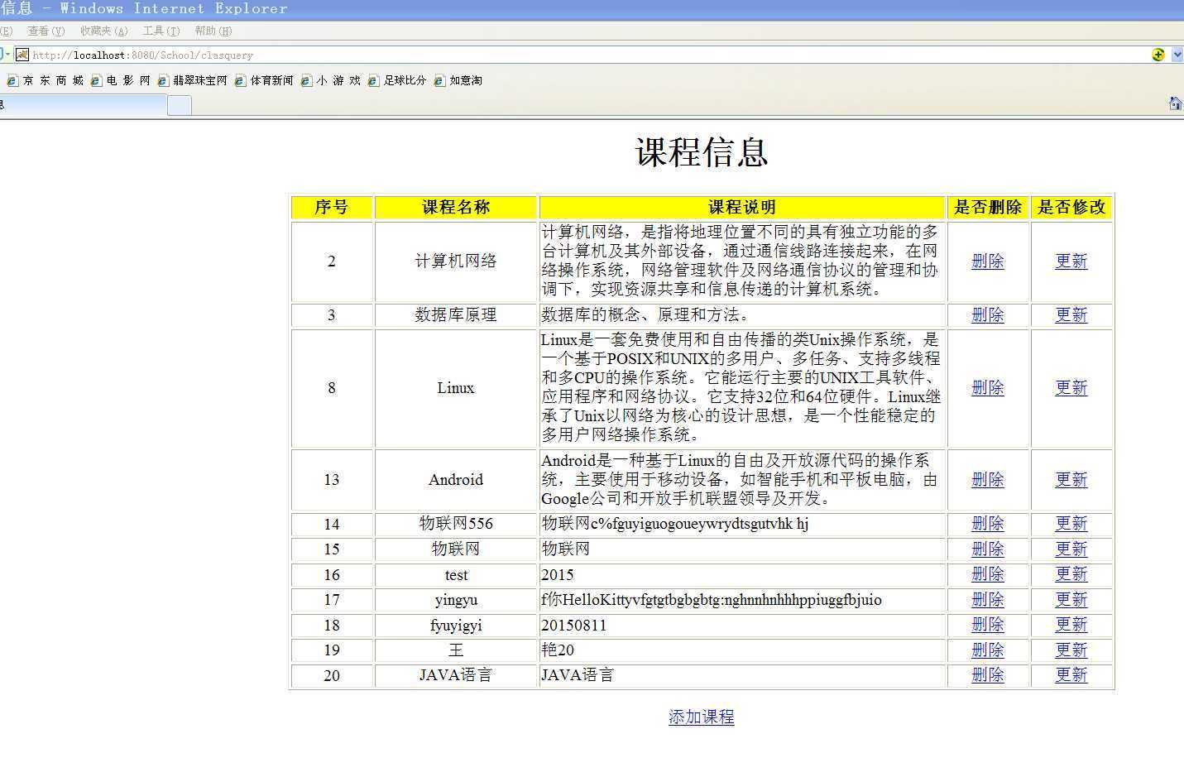Delete the fyuyigyi course
The width and height of the screenshot is (1184, 777).
coord(988,625)
